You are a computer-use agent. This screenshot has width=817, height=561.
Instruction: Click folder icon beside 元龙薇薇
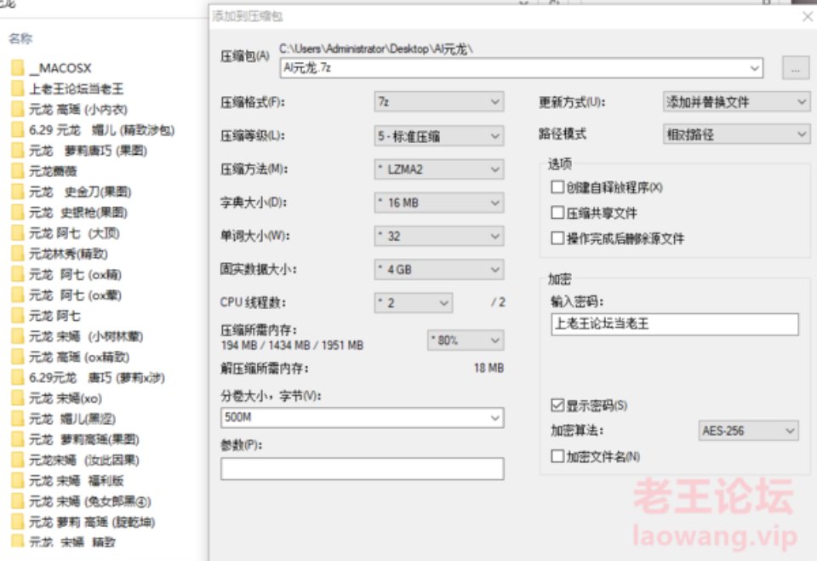(18, 171)
